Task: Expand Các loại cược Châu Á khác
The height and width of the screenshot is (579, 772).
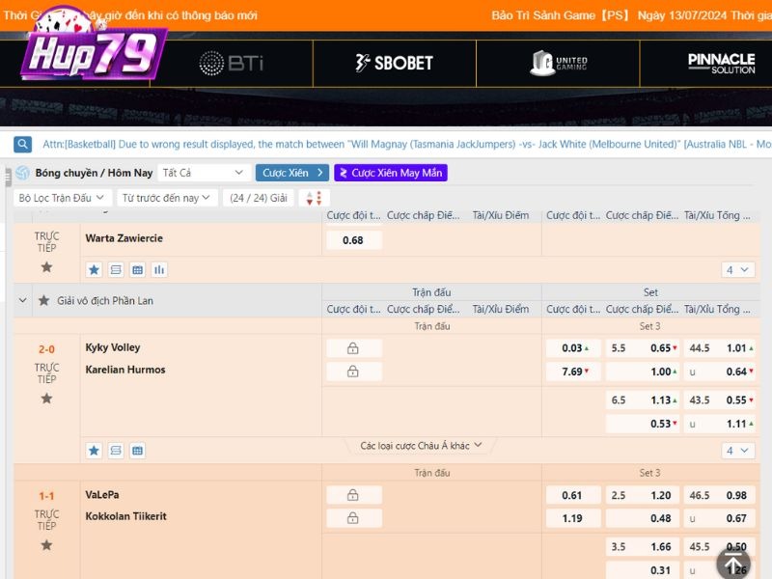Action: 420,446
